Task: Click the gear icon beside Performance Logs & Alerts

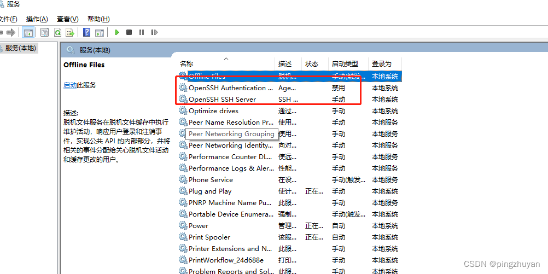Action: pos(183,168)
